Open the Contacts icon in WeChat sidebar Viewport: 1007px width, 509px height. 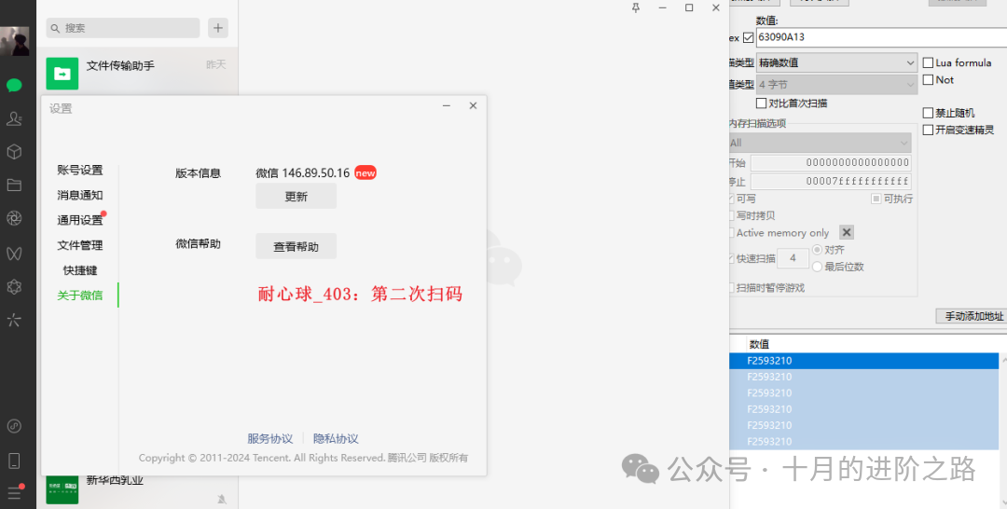(14, 118)
